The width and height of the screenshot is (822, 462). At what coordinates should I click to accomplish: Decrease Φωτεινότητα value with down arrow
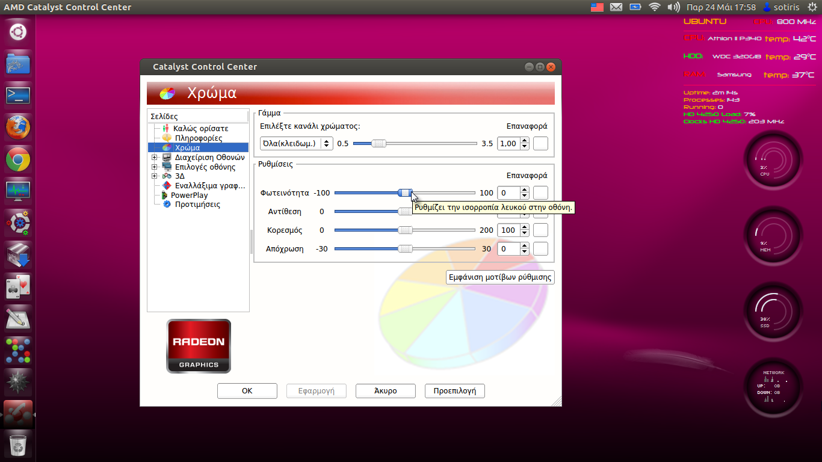(525, 197)
